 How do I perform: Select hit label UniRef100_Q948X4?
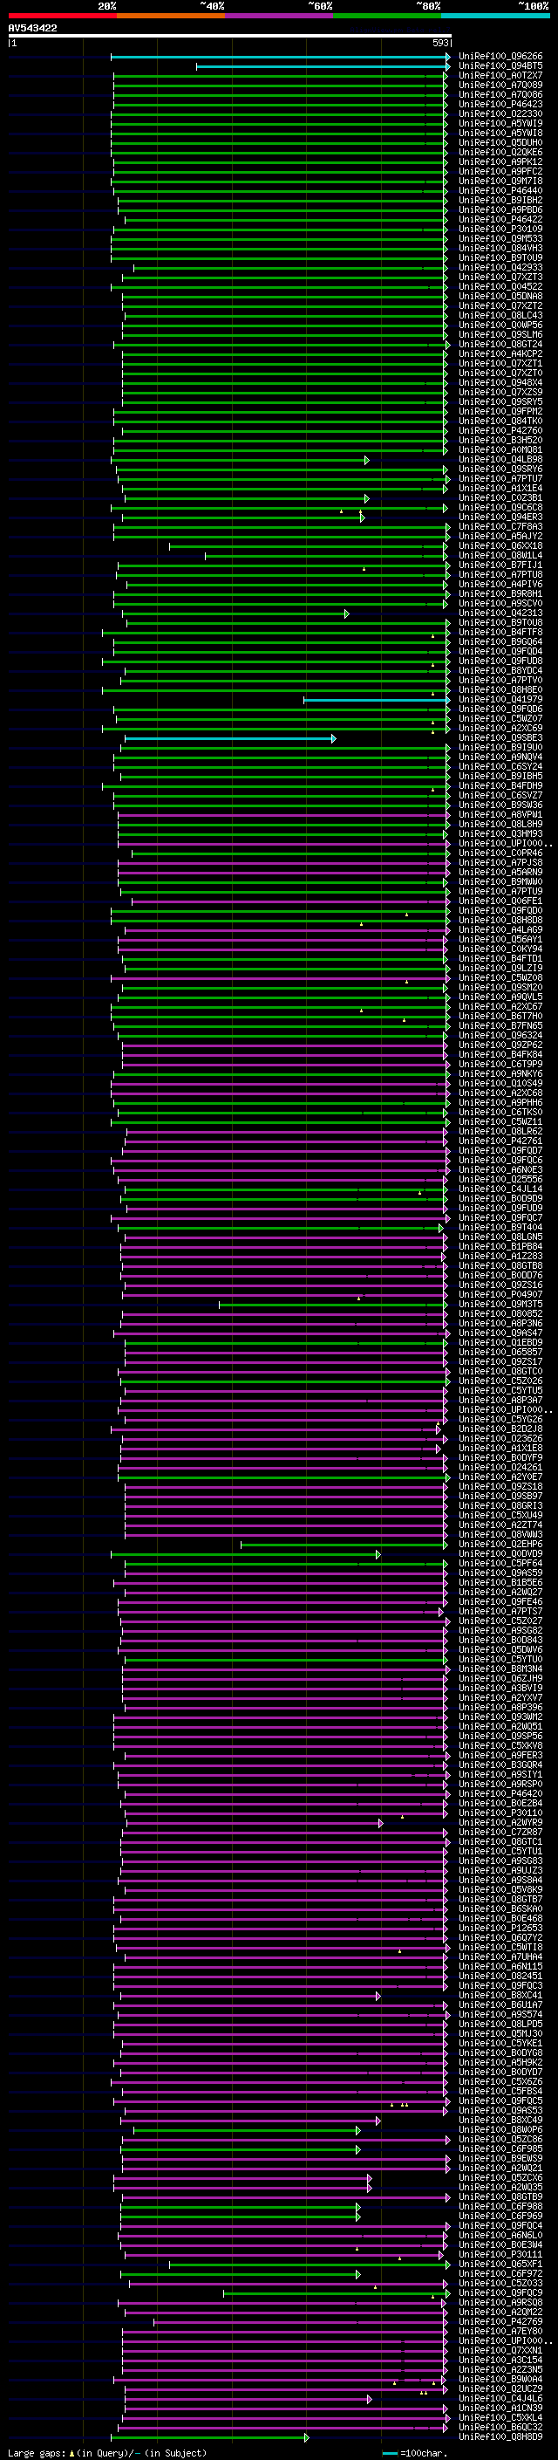click(500, 383)
